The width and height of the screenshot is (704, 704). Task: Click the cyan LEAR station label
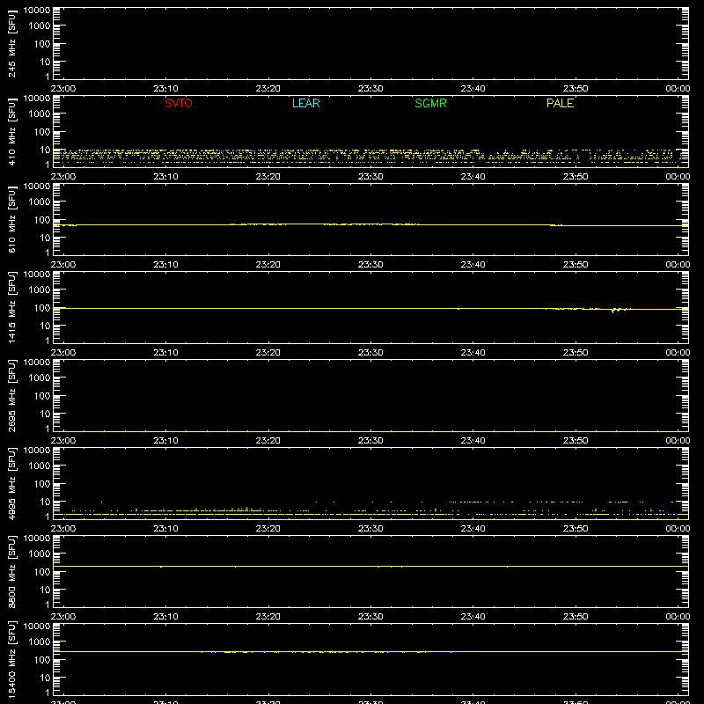click(305, 103)
